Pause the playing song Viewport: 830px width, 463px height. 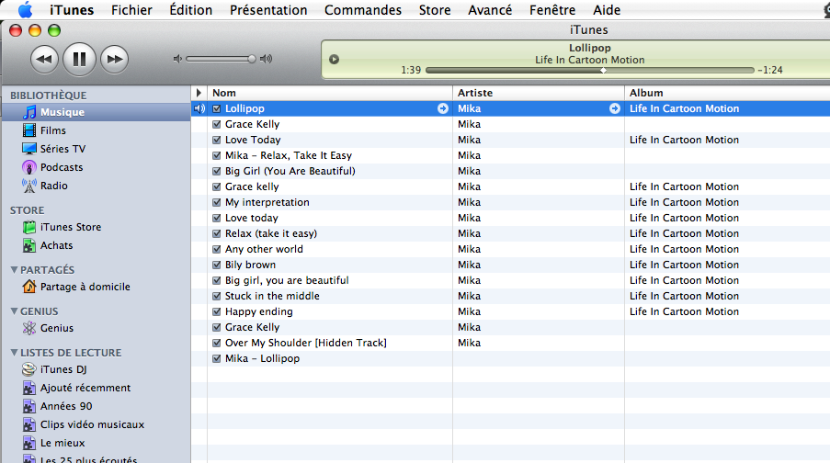coord(79,59)
